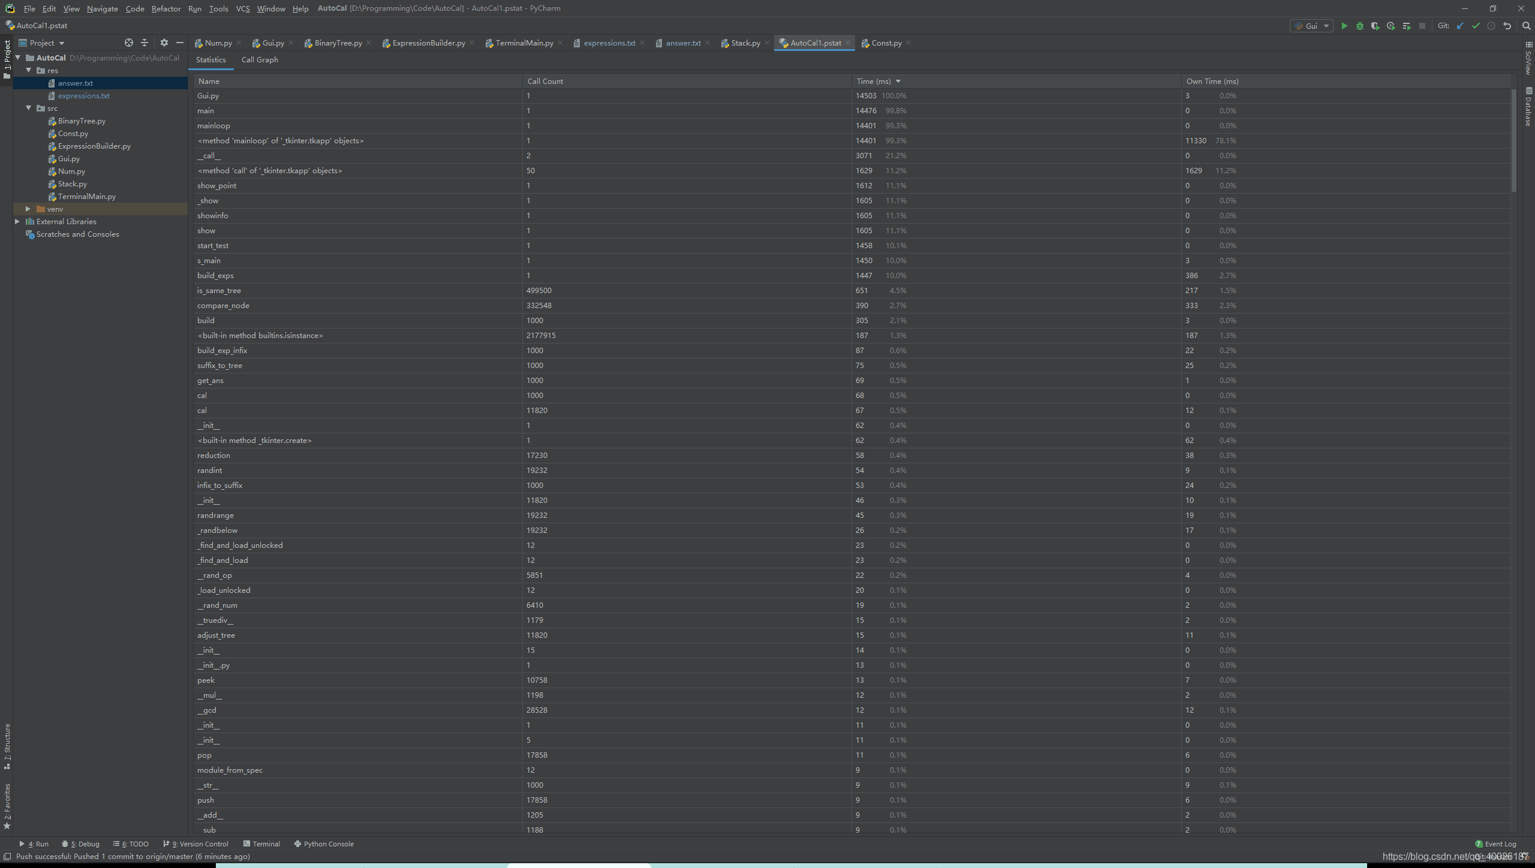This screenshot has width=1535, height=868.
Task: Toggle the Time (ms) sort arrow
Action: point(898,81)
